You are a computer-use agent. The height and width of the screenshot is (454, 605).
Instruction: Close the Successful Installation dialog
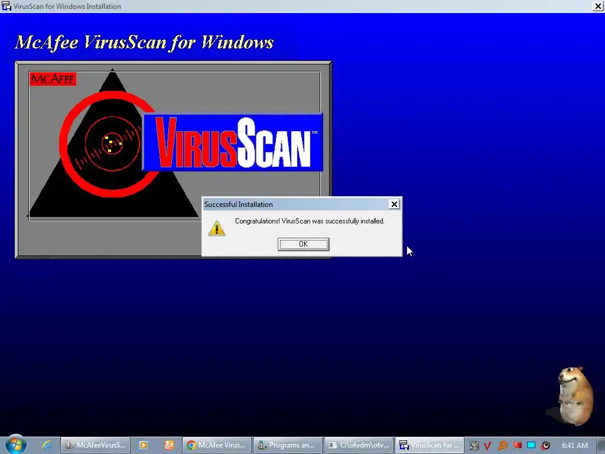click(394, 204)
